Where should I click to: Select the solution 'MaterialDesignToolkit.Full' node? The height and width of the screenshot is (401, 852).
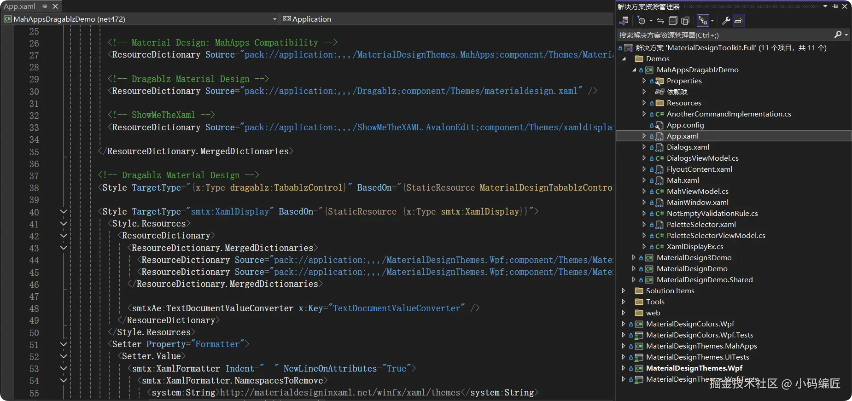click(731, 47)
